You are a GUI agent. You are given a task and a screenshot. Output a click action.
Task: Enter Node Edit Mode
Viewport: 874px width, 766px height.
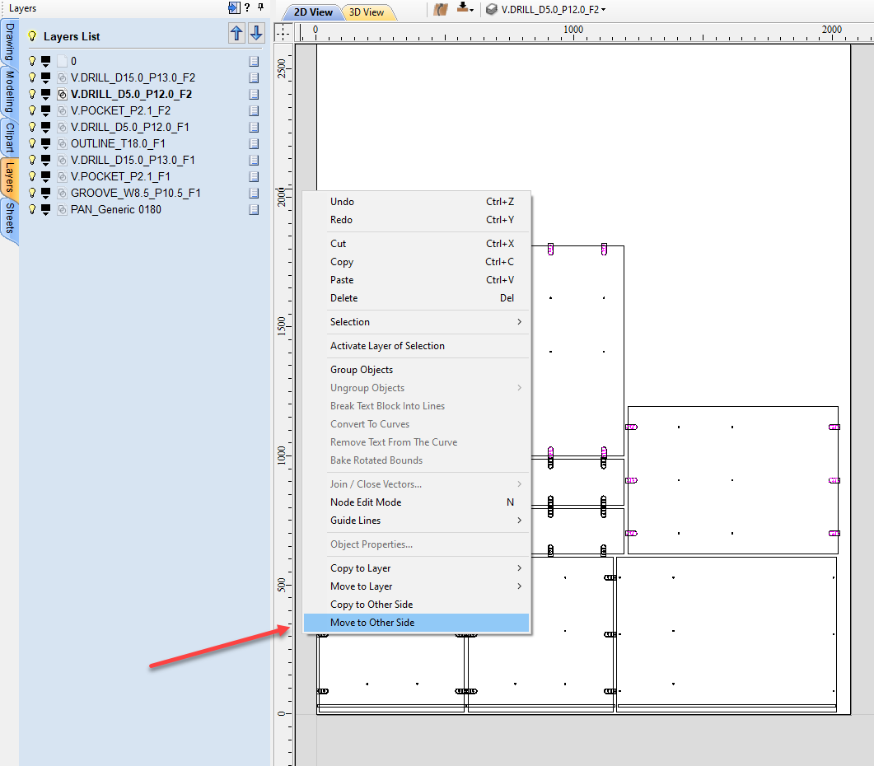click(416, 502)
